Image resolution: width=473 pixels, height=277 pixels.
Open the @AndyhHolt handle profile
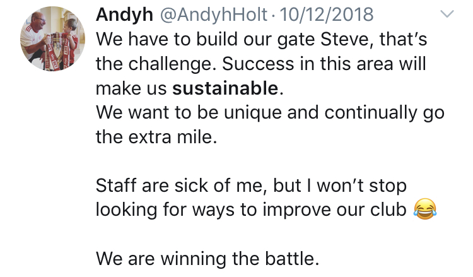[213, 15]
